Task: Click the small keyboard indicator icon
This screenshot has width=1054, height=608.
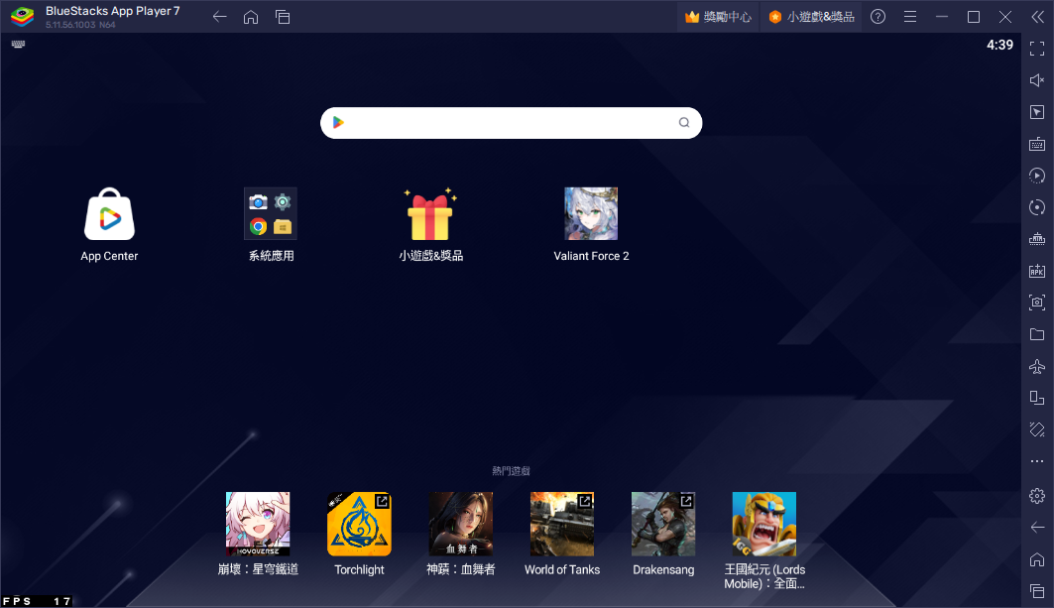Action: pos(18,45)
